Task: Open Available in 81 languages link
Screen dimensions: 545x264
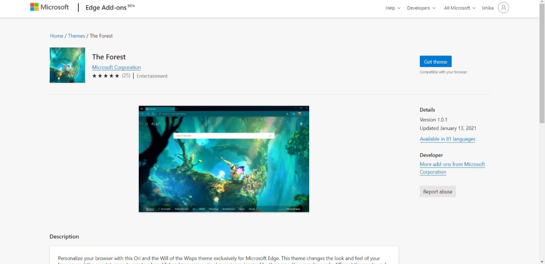Action: pyautogui.click(x=447, y=139)
